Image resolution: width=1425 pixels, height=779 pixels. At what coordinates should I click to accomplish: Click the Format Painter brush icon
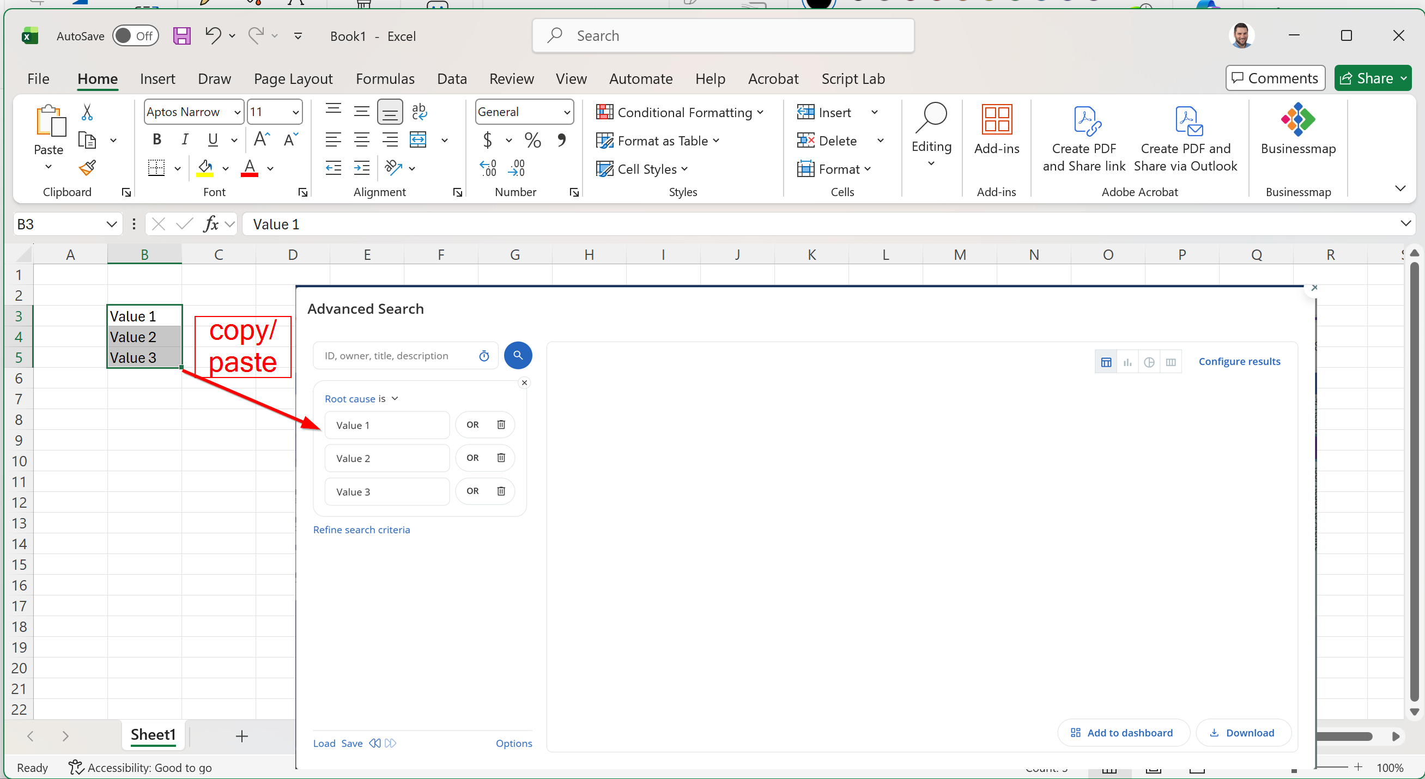point(87,168)
